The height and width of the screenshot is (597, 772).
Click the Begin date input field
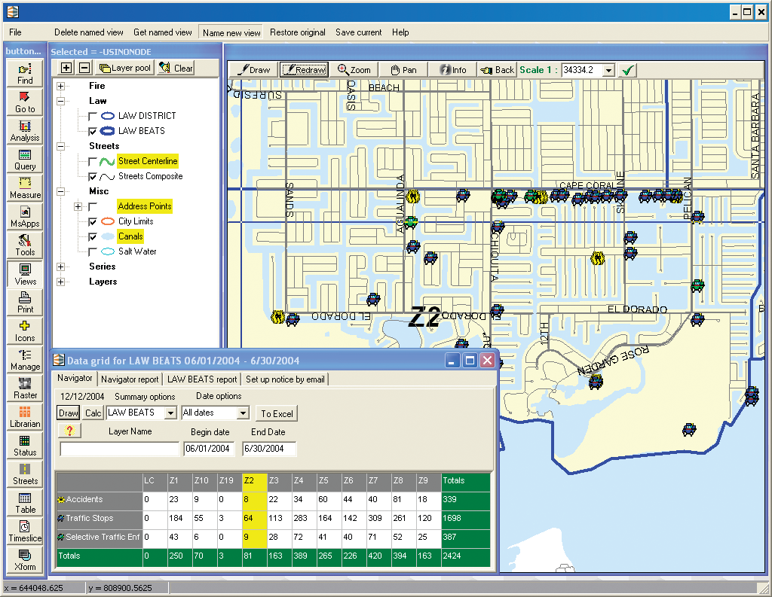tap(208, 449)
